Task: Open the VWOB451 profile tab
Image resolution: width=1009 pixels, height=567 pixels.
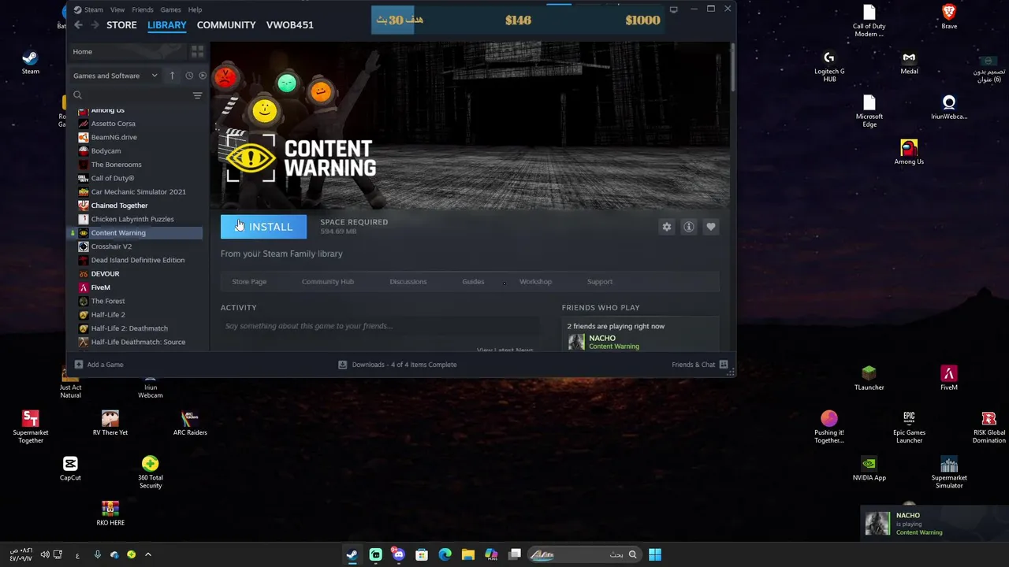Action: [x=290, y=25]
